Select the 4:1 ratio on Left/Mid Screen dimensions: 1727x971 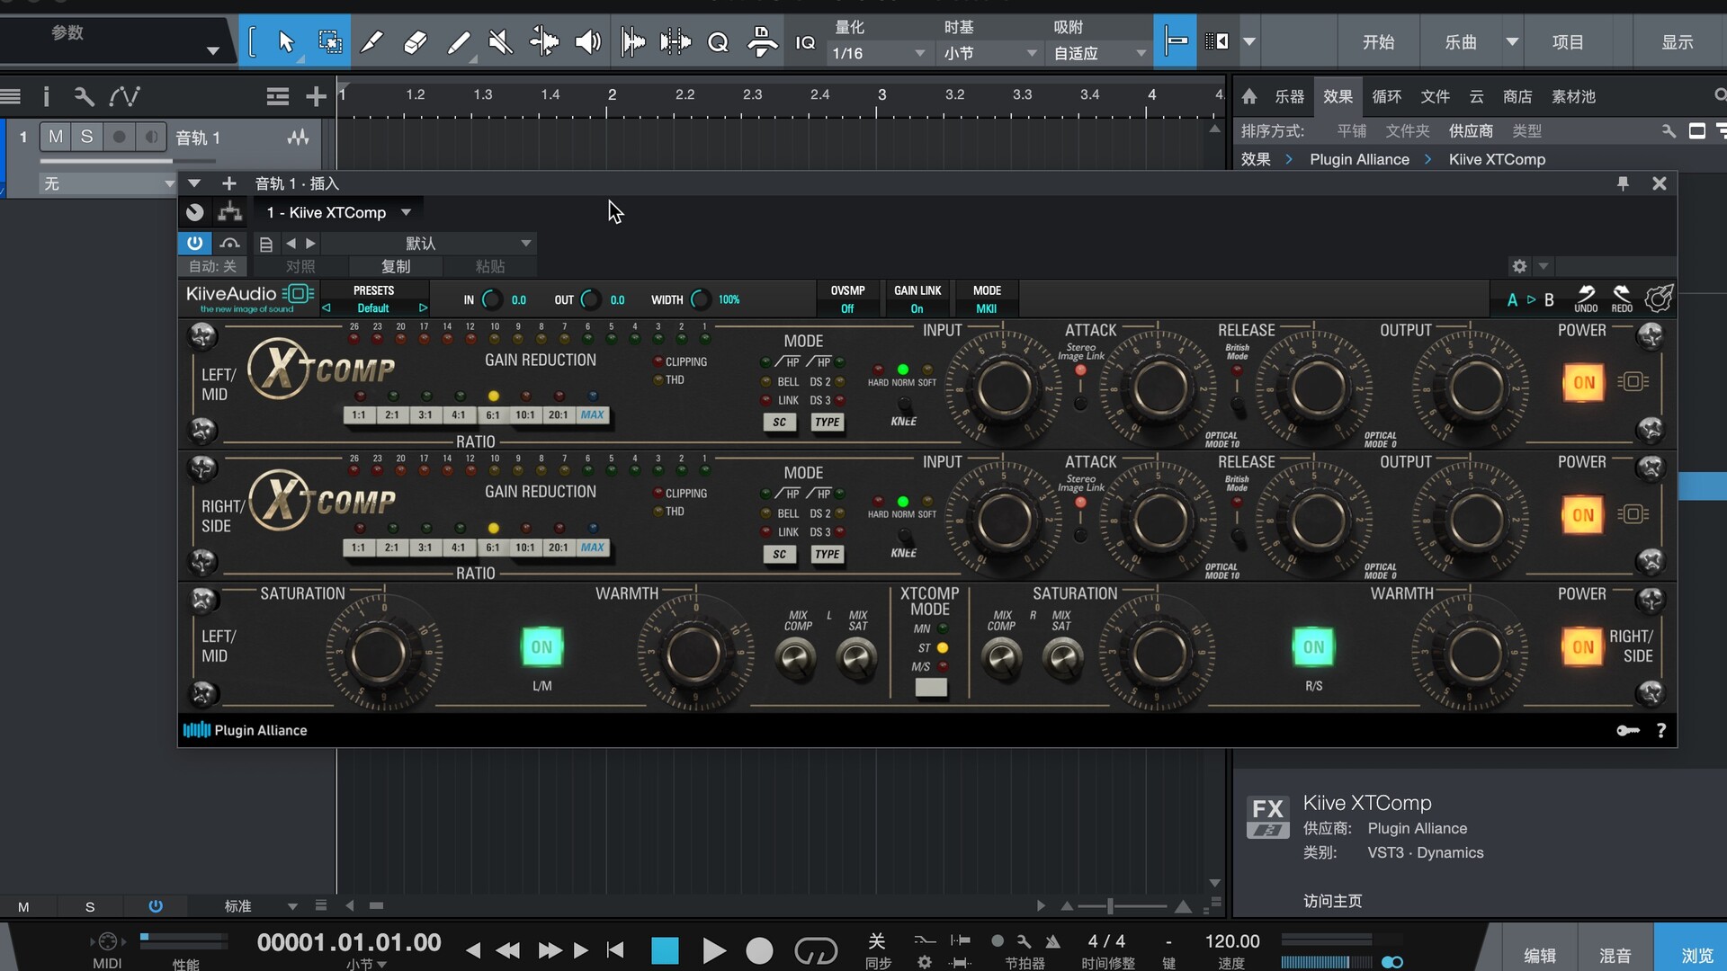click(459, 415)
